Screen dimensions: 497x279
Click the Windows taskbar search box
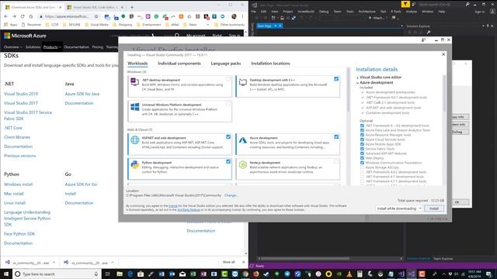tap(57, 274)
